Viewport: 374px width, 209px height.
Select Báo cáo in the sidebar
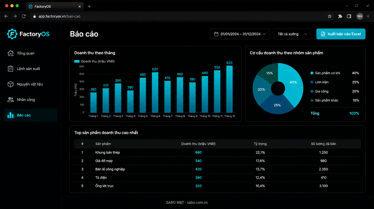[x=31, y=115]
